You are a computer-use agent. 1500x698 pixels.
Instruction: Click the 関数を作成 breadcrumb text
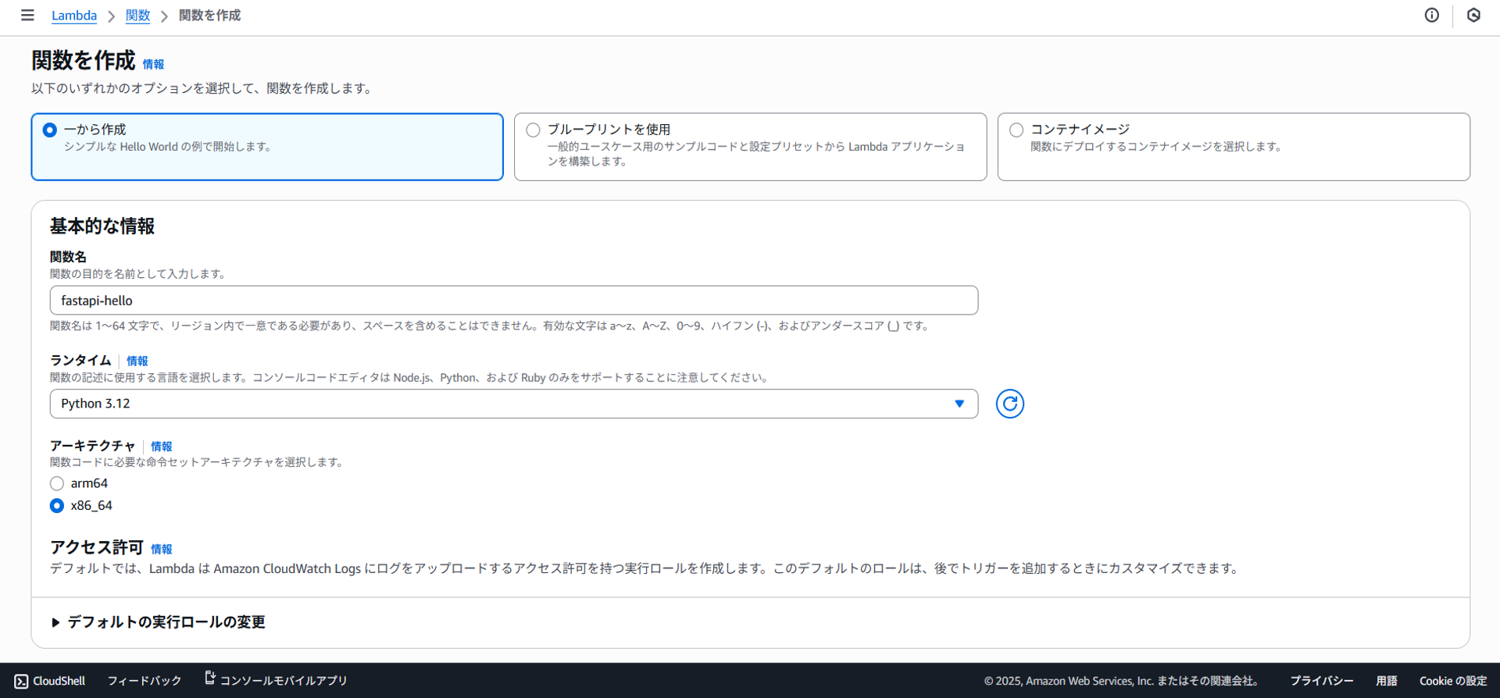[x=209, y=16]
